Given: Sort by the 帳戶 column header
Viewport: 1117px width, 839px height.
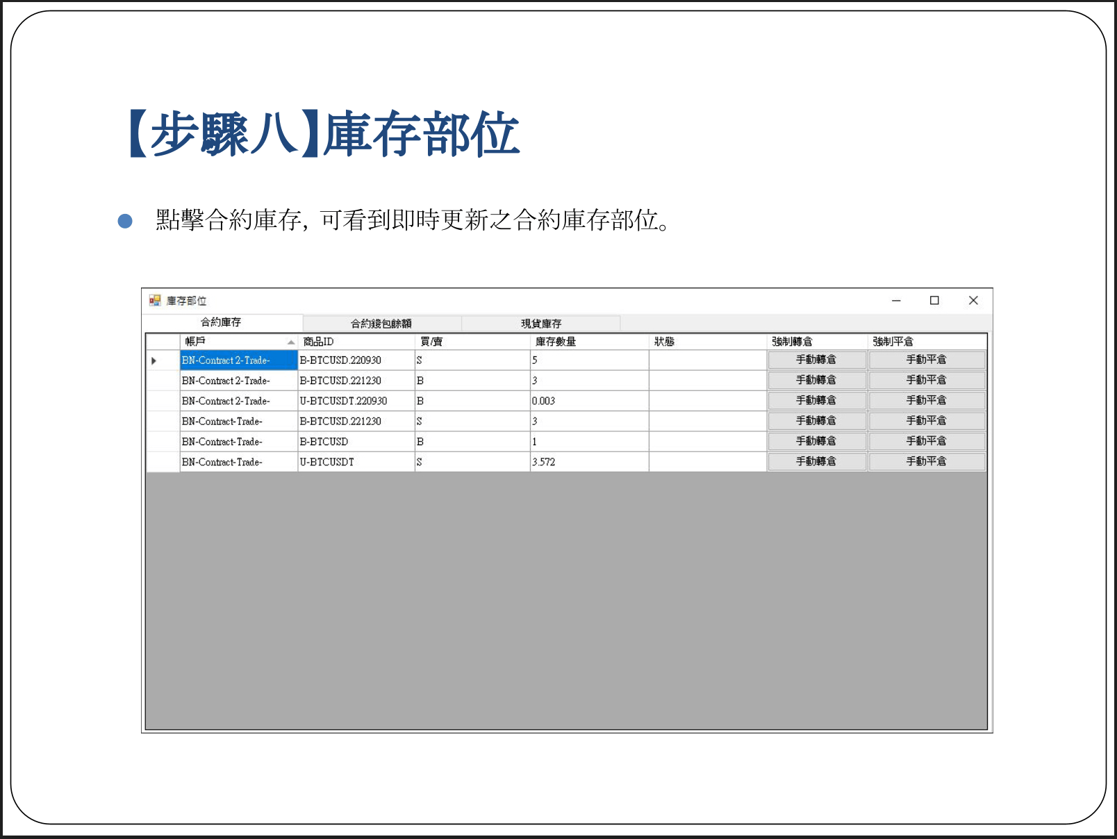Looking at the screenshot, I should pyautogui.click(x=239, y=342).
